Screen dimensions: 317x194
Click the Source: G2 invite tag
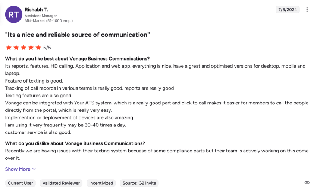(x=139, y=183)
